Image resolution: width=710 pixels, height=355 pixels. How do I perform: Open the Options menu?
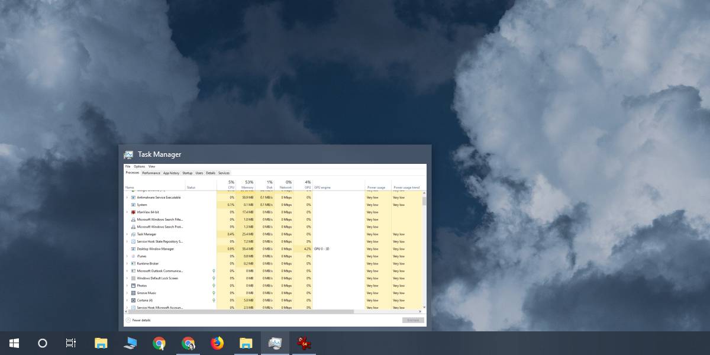[x=139, y=166]
